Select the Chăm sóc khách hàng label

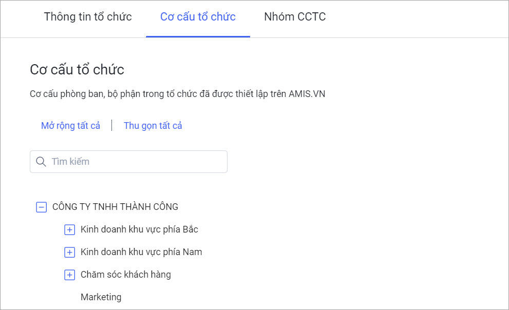tap(125, 275)
